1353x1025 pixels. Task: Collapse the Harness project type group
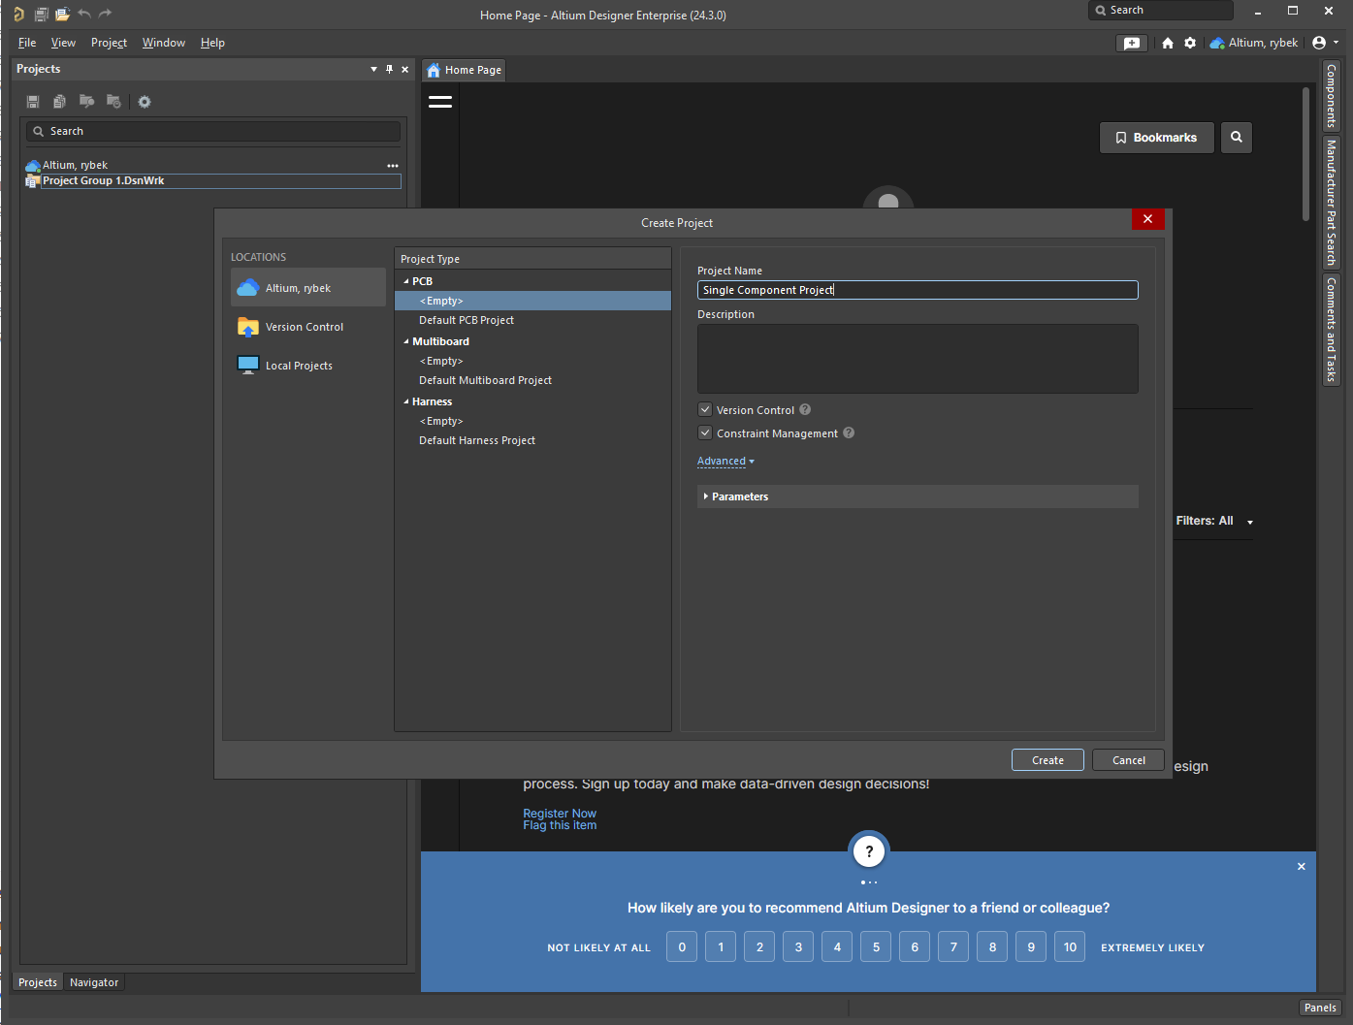[x=406, y=401]
